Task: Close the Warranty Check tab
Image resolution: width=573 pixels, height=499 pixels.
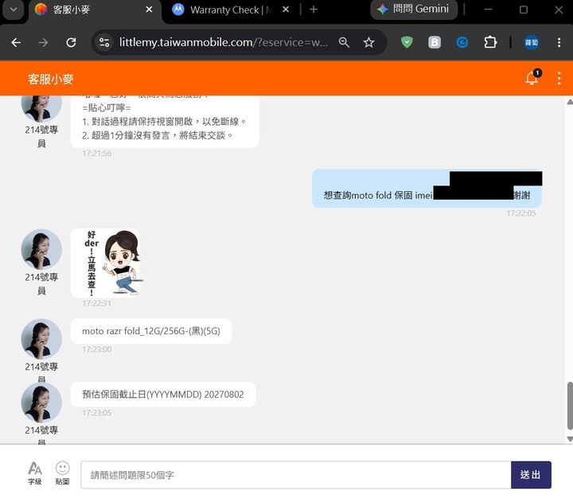Action: pos(286,10)
